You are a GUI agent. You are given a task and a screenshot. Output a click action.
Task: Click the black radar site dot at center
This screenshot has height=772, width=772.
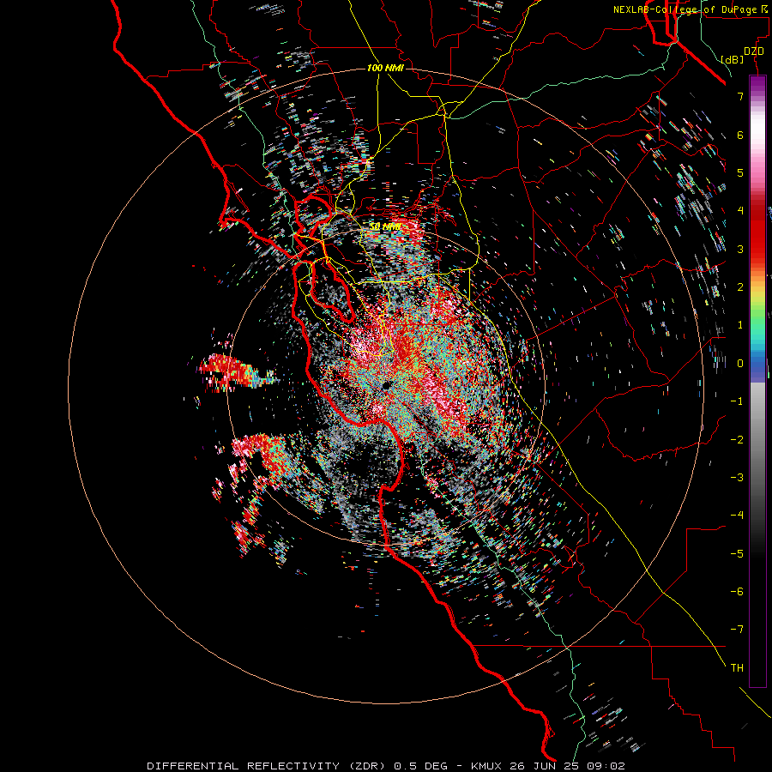click(x=387, y=385)
